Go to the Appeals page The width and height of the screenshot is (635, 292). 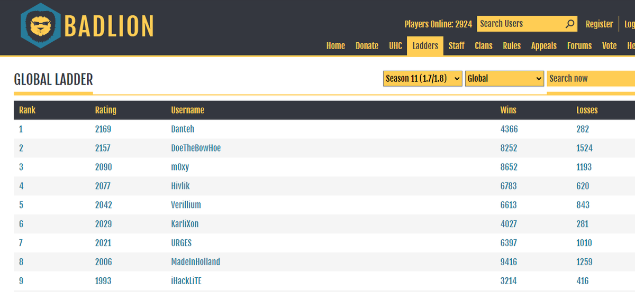pos(544,46)
